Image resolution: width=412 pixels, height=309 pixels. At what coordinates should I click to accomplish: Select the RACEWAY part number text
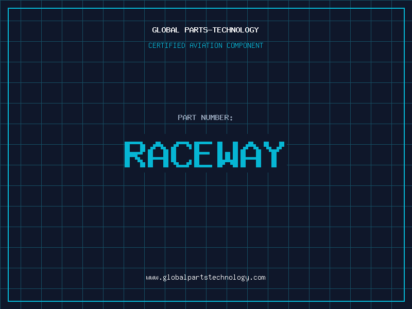pos(204,154)
